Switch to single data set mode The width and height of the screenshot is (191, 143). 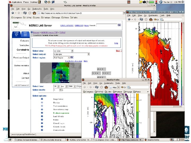pos(16,34)
